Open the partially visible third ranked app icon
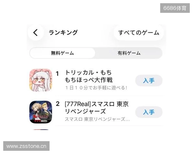 tap(41, 130)
